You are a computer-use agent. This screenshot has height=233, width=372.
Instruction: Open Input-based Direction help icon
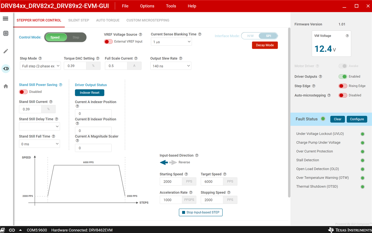[x=197, y=156]
